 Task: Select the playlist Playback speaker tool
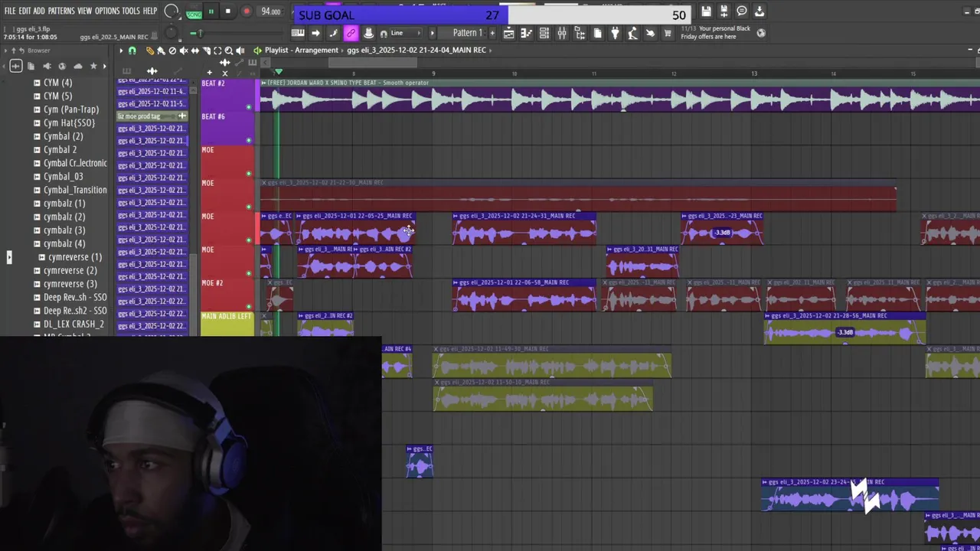240,51
